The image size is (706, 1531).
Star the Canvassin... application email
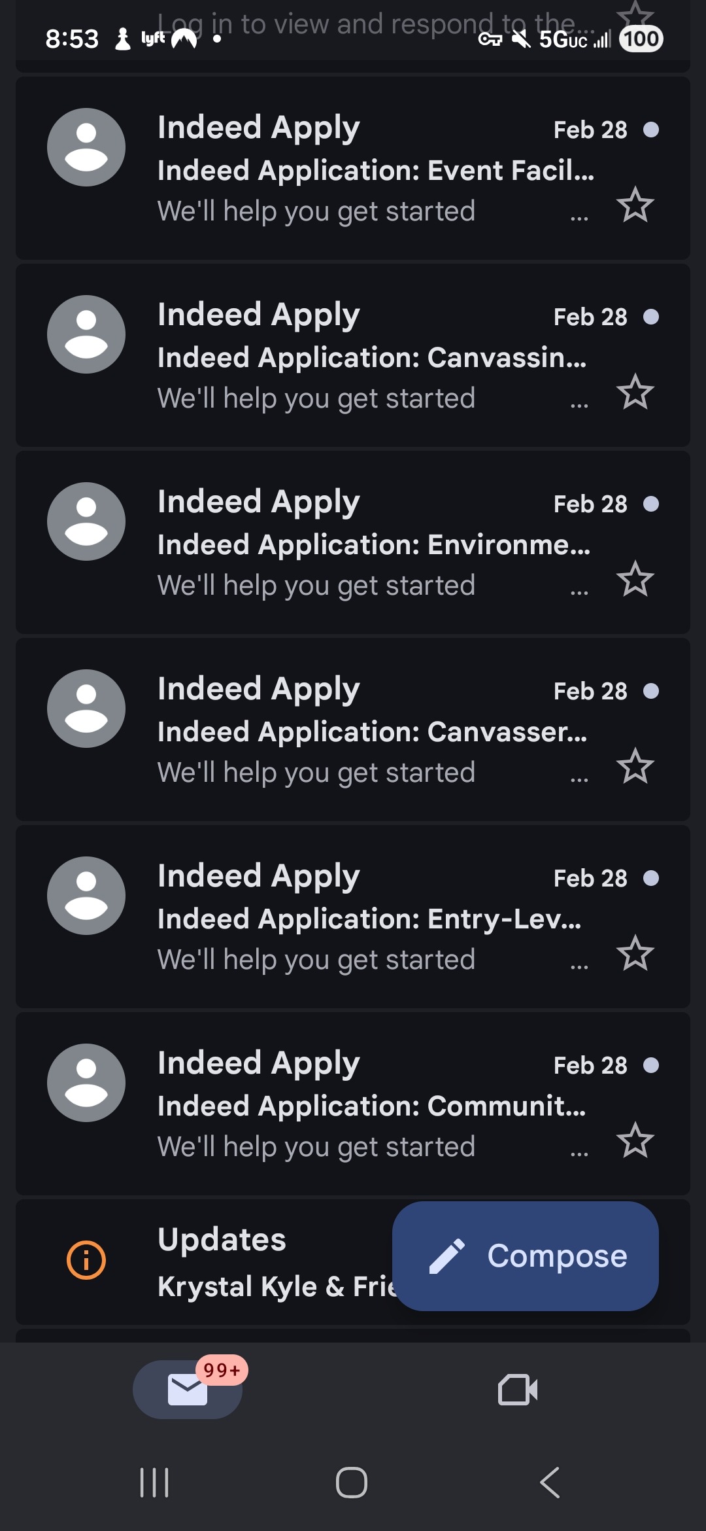point(635,392)
